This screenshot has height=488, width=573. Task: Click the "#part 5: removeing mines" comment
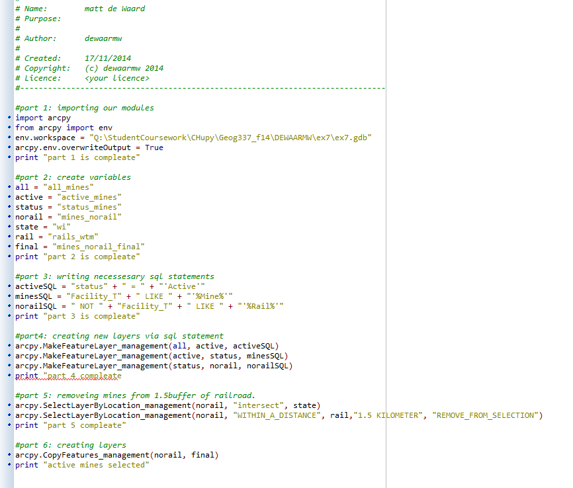(x=135, y=395)
